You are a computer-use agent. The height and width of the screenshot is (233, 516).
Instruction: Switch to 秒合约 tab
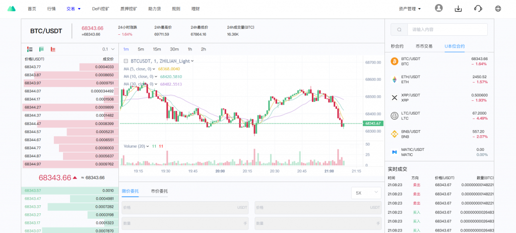pos(397,46)
